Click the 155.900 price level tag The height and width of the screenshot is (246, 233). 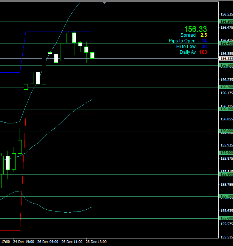tap(226, 153)
